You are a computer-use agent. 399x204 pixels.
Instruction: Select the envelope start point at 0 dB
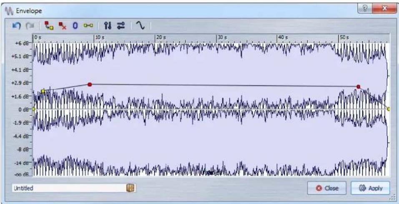pos(33,109)
